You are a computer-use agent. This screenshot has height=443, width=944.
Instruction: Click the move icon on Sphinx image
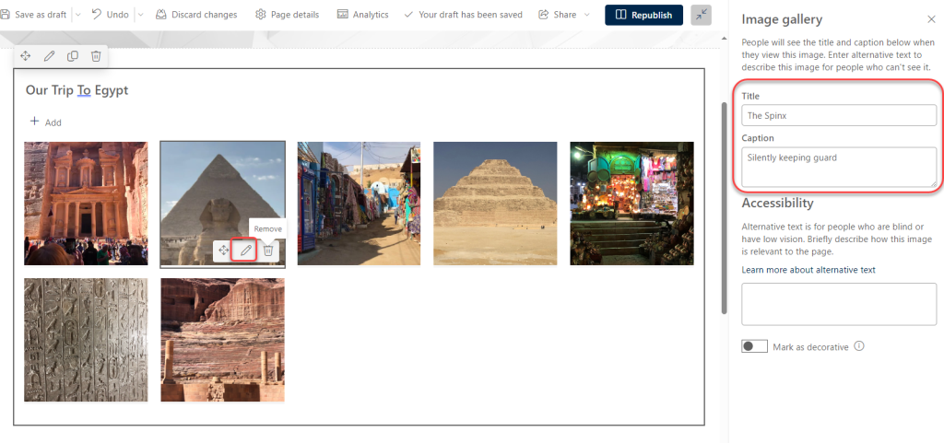click(x=224, y=251)
